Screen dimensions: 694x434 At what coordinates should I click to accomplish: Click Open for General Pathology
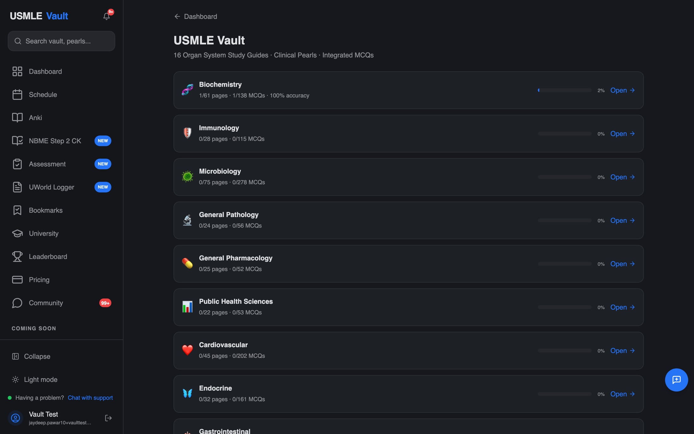(623, 220)
